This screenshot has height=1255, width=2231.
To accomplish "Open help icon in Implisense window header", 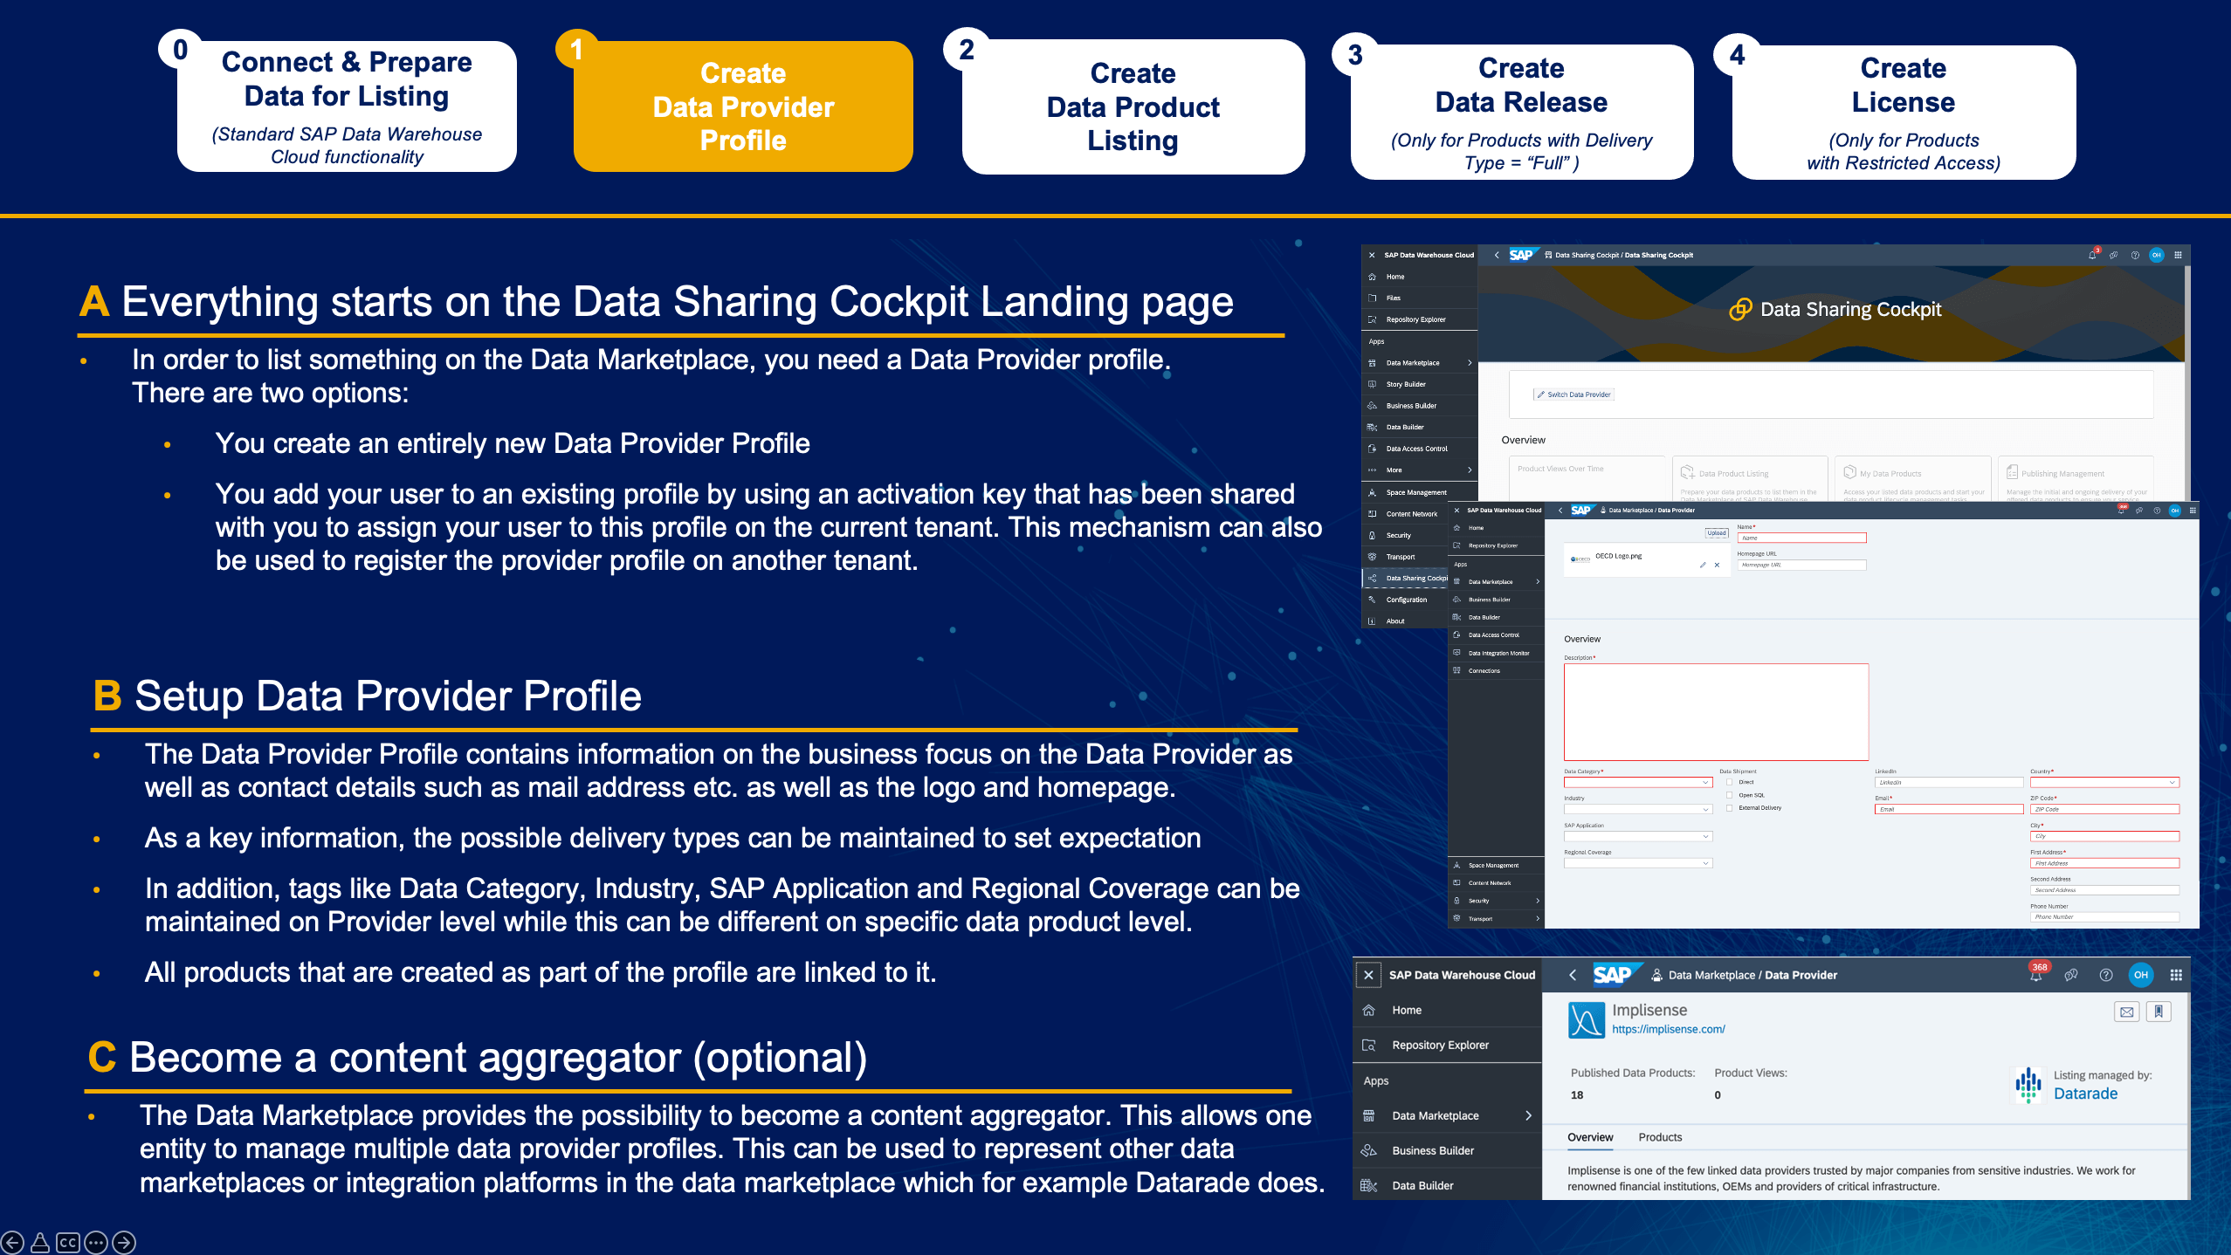I will pos(2106,975).
